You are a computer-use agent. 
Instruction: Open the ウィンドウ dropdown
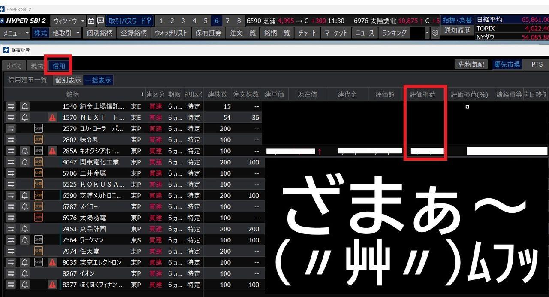[x=68, y=21]
